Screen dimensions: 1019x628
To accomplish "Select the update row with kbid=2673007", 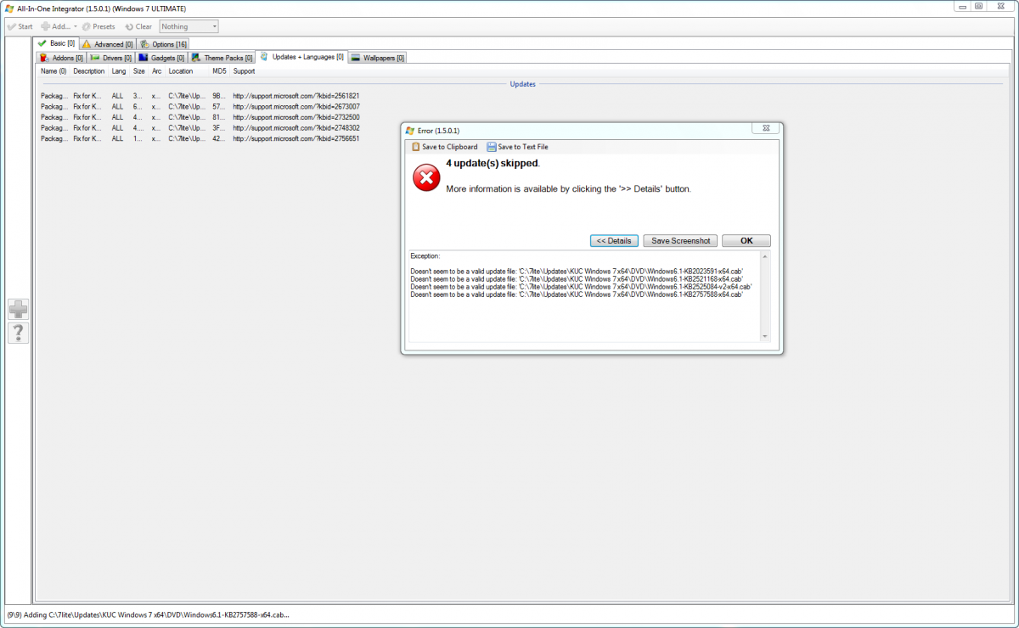I will pos(200,107).
